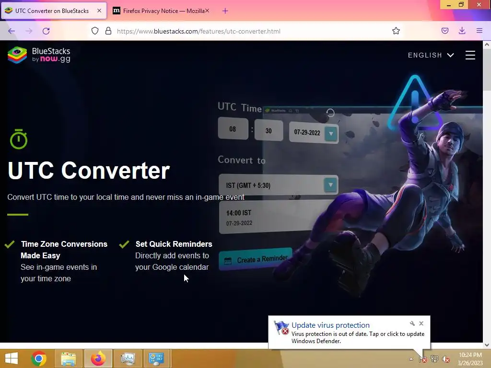Open the Control Panel taskbar icon
Viewport: 491px width, 368px height.
156,358
